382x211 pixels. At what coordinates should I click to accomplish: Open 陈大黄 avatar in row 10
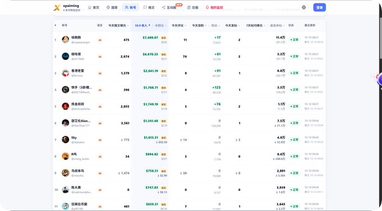coord(65,190)
